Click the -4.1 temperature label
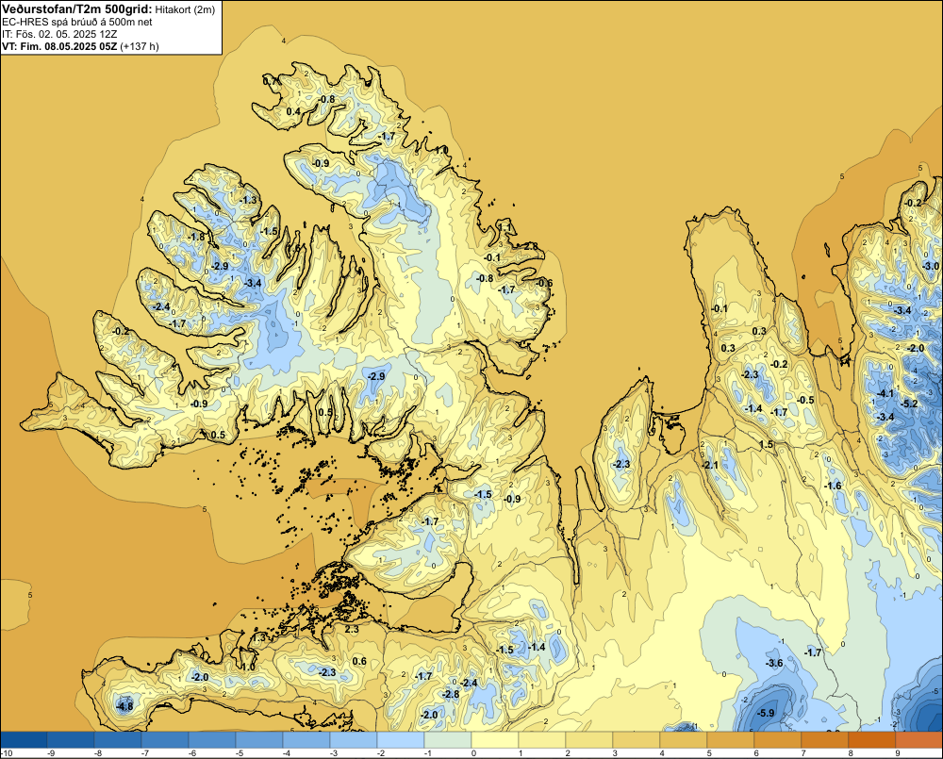The image size is (943, 759). click(885, 393)
